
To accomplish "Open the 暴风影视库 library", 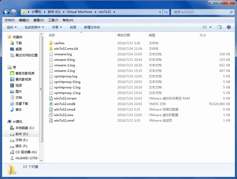I will tap(23, 79).
